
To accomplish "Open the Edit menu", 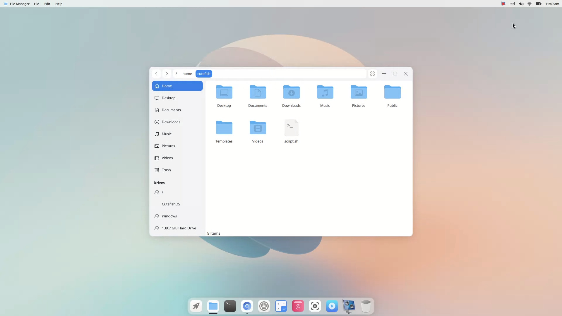I will click(x=47, y=4).
